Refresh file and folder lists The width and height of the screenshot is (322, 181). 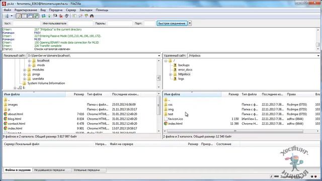(x=44, y=16)
